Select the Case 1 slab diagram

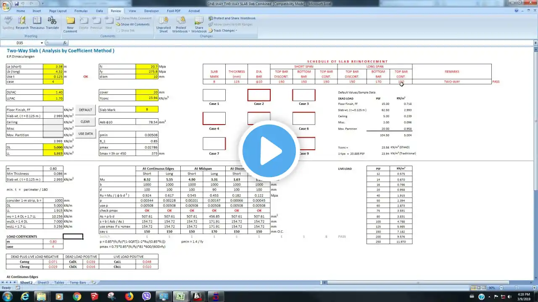pos(214,95)
